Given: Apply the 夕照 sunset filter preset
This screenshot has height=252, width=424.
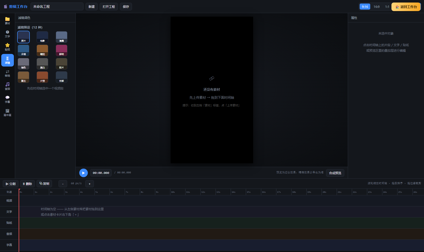Looking at the screenshot, I should click(x=42, y=77).
